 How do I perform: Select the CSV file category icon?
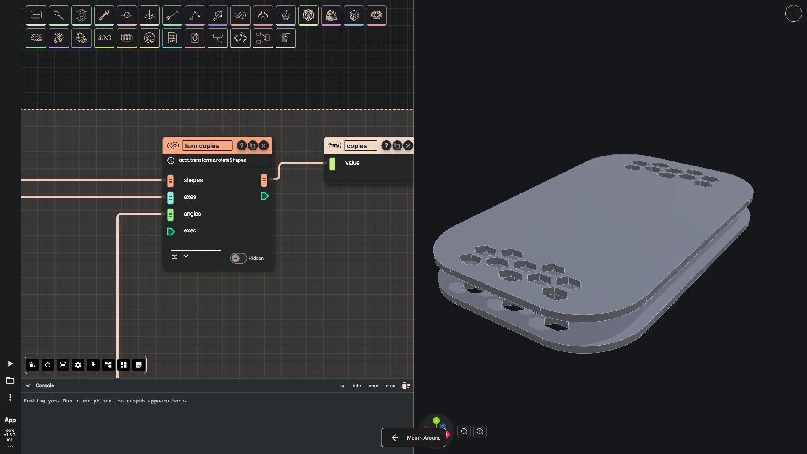(x=172, y=38)
